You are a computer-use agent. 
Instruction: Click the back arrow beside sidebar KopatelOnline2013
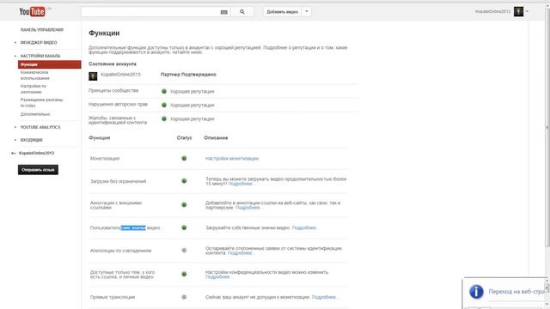click(x=14, y=153)
